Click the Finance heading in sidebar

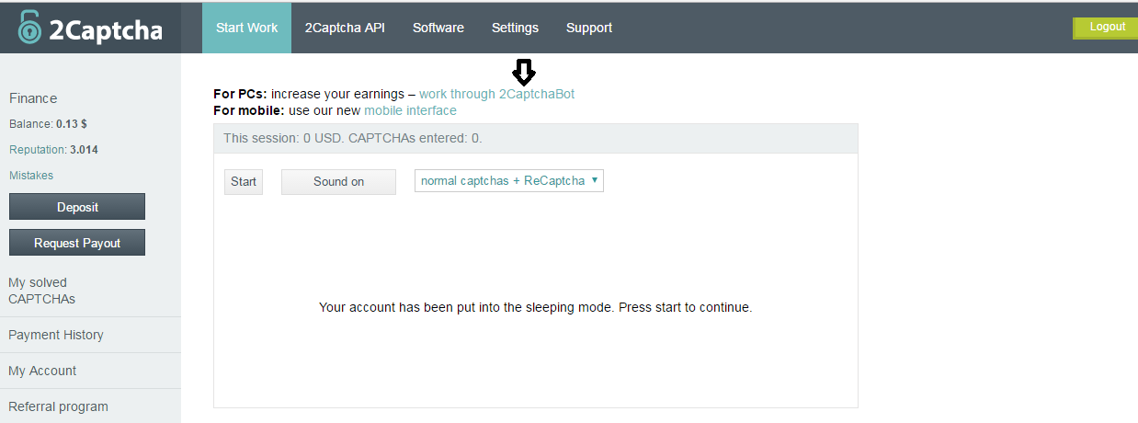point(33,98)
